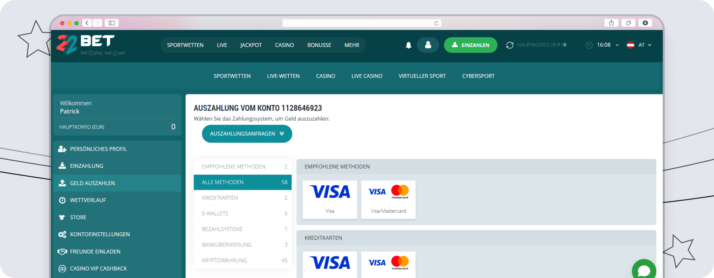Click the Hauptkonto (EUR) label in header
The width and height of the screenshot is (714, 278).
(x=540, y=45)
